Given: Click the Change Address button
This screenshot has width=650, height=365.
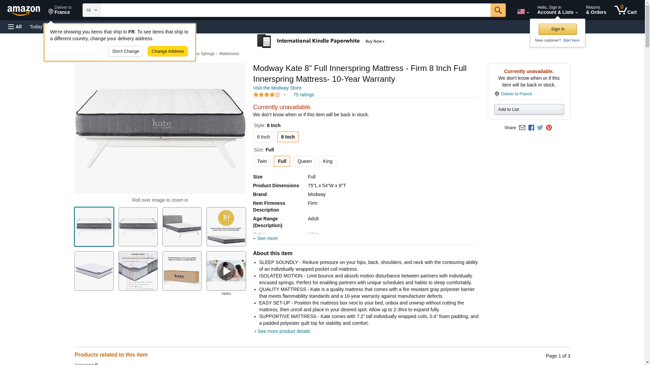Looking at the screenshot, I should coord(168,51).
